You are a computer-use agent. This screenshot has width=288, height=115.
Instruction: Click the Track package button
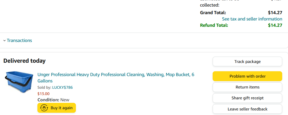[247, 61]
